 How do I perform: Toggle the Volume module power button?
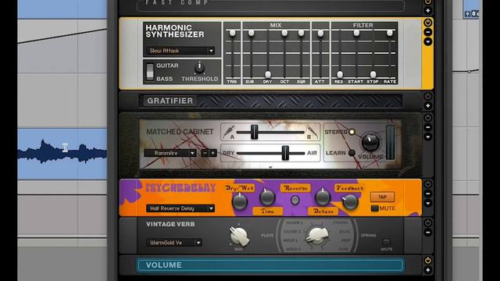[428, 260]
